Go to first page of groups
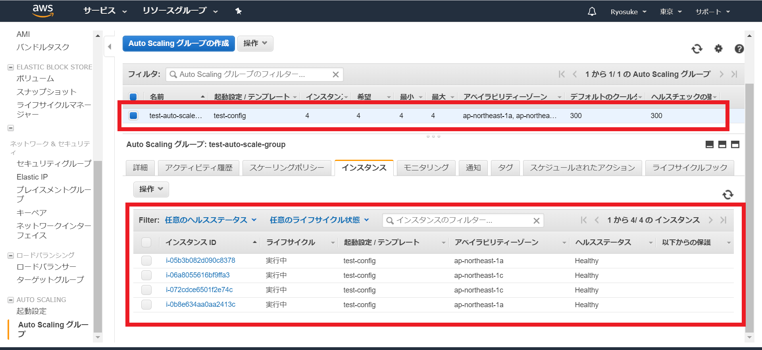Image resolution: width=762 pixels, height=350 pixels. tap(562, 74)
